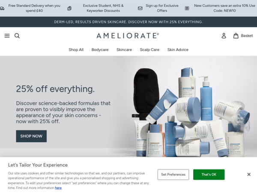Follow the cookie information 'here' link
The width and height of the screenshot is (257, 193).
pos(58,188)
